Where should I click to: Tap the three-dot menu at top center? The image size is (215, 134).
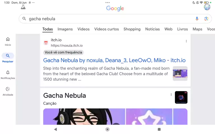[x=107, y=3]
